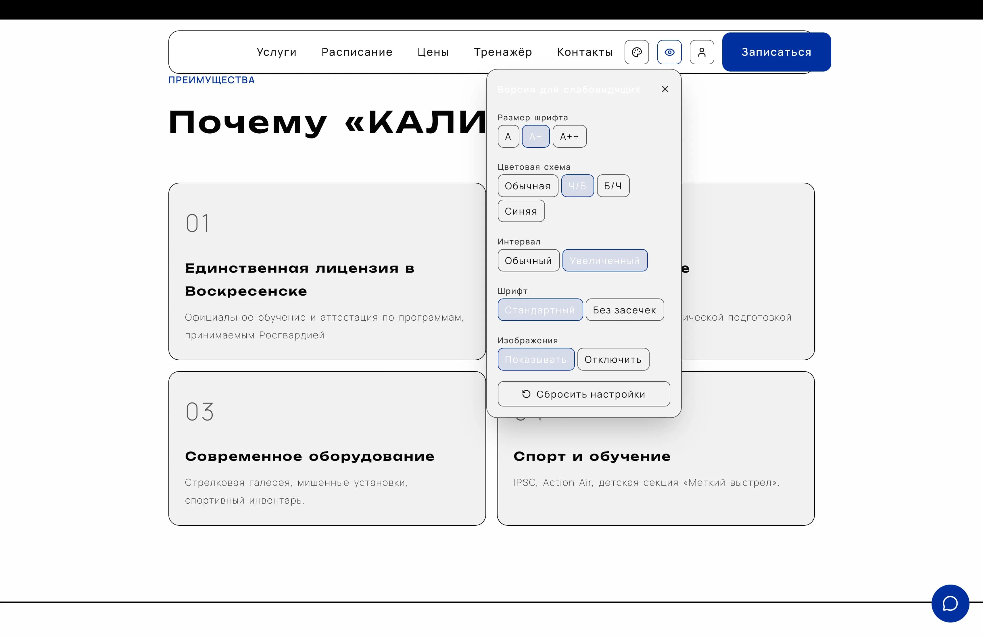Click Сбросить настройки reset button
This screenshot has height=636, width=983.
coord(583,394)
